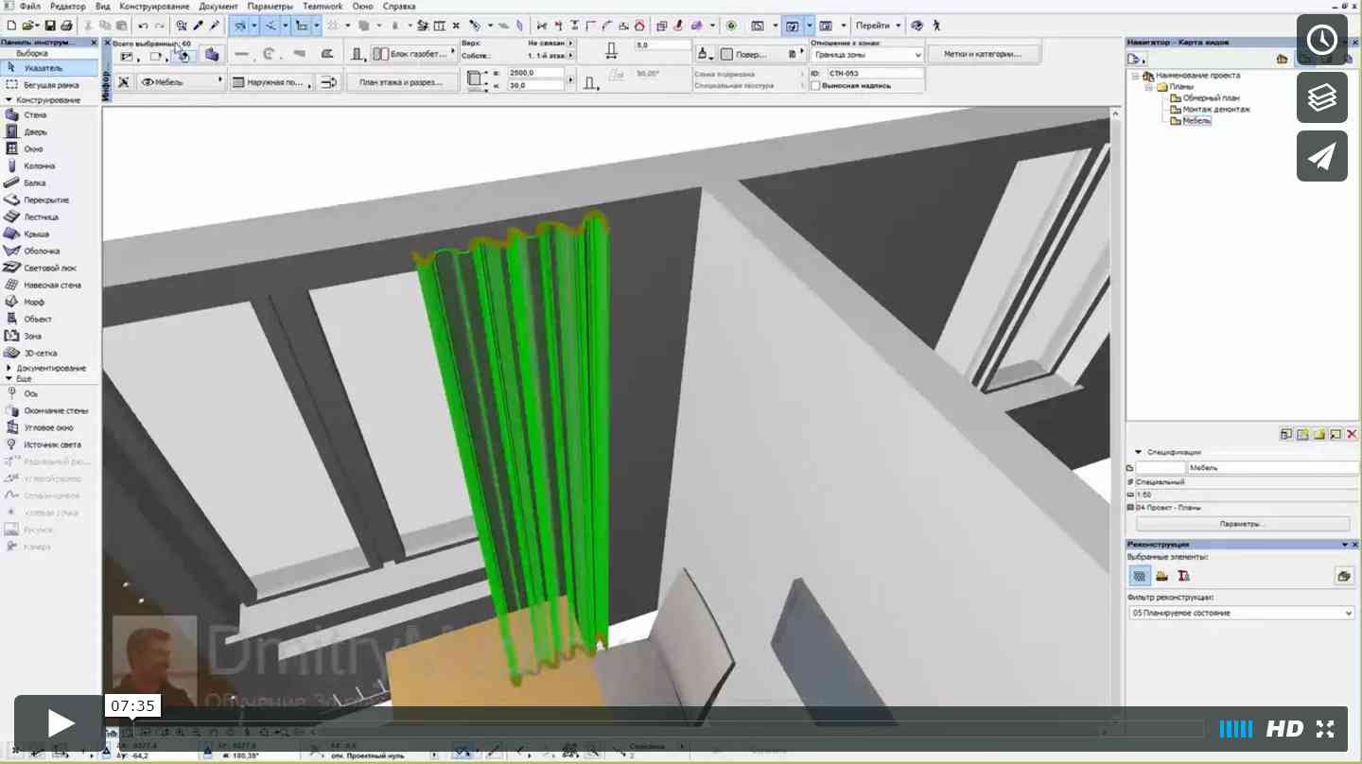The width and height of the screenshot is (1362, 764).
Task: Select the Бегущая рамка marquee tool
Action: (49, 85)
